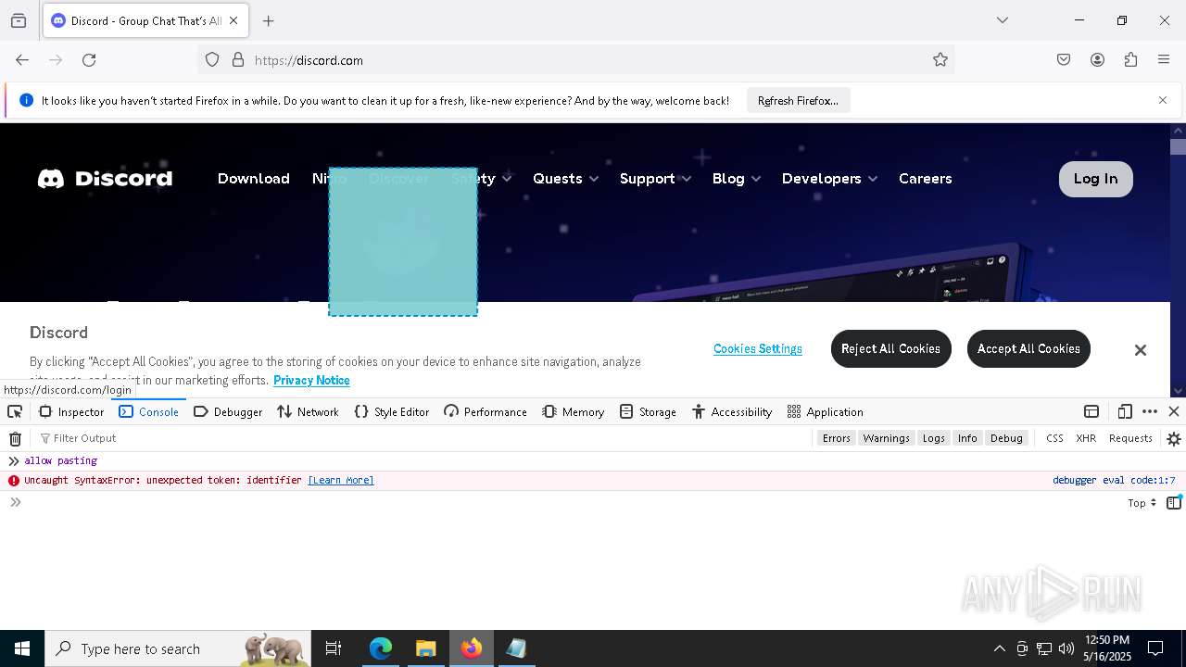Reload the current page
Screen dimensions: 1186x667
(x=89, y=60)
